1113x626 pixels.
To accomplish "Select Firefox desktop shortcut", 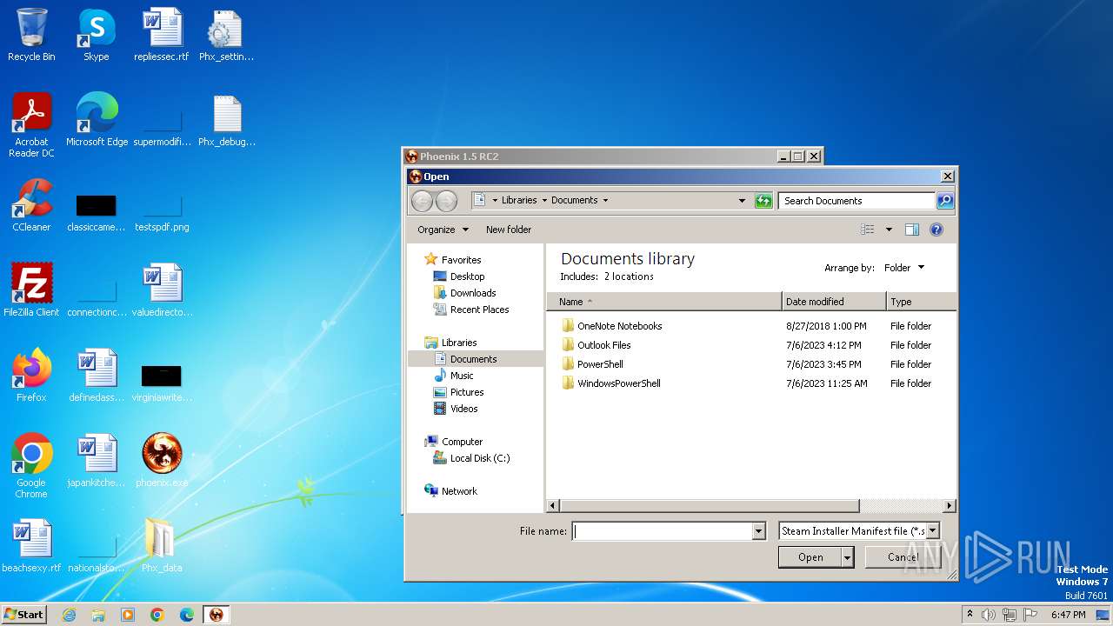I will [x=31, y=376].
